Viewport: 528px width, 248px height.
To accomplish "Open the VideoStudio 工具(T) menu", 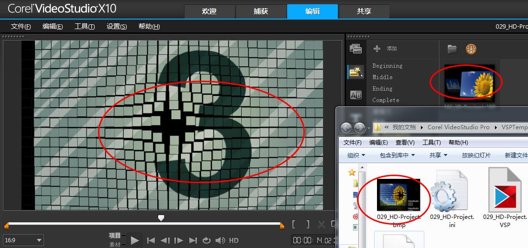I will tap(85, 27).
